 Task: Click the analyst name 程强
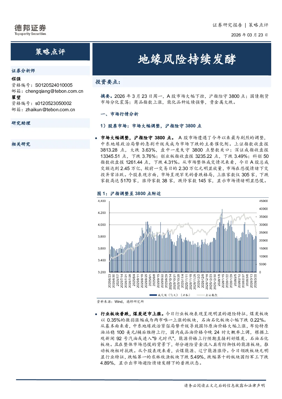pyautogui.click(x=16, y=79)
